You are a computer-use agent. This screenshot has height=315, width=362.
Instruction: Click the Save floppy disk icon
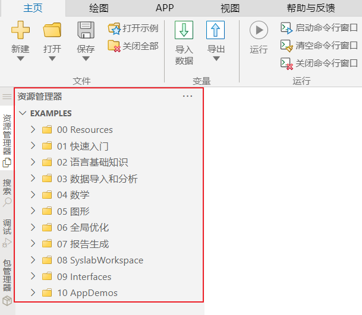86,30
